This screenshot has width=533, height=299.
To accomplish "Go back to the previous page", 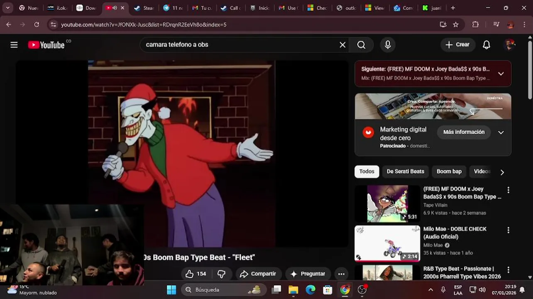I will [x=9, y=25].
